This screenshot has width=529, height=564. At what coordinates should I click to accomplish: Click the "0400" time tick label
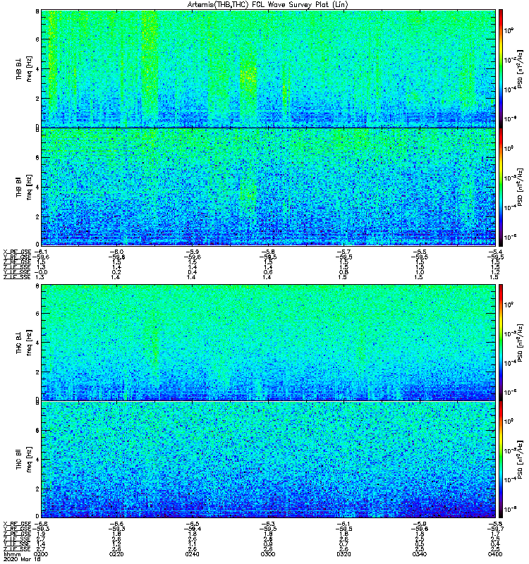click(x=495, y=554)
